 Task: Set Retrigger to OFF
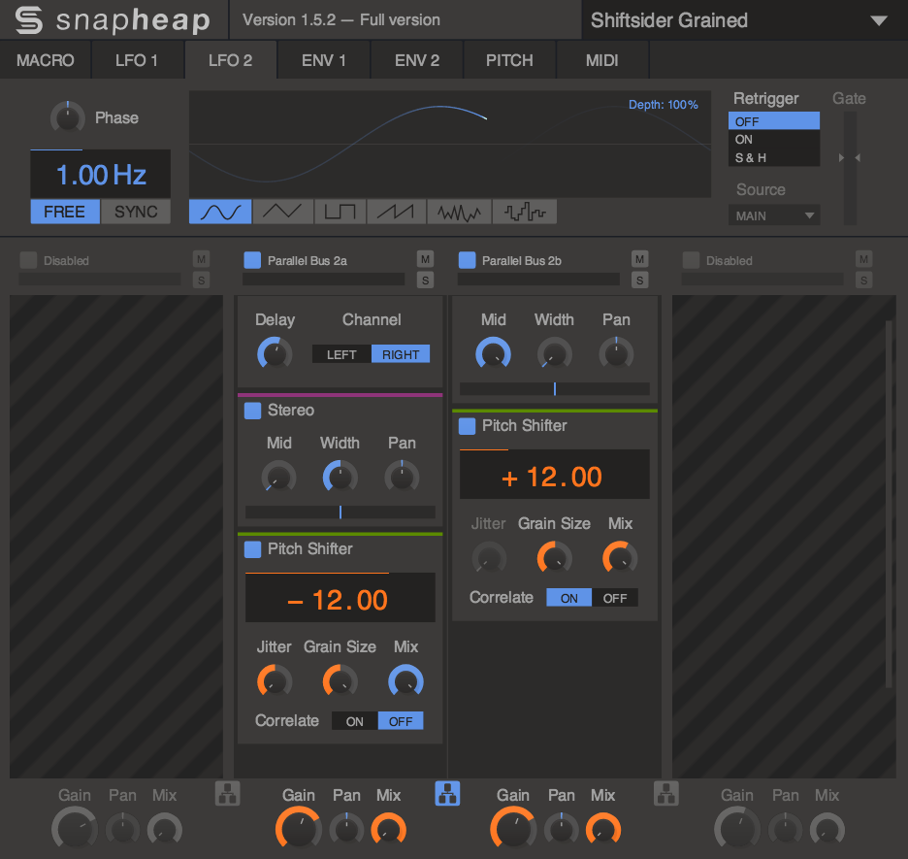point(774,121)
